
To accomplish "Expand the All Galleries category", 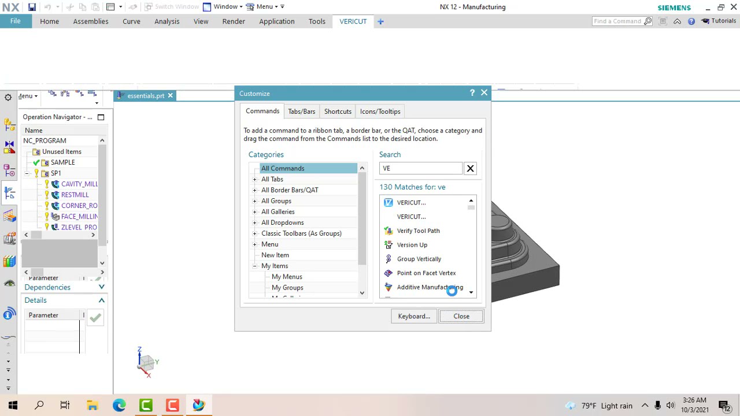I will [254, 211].
